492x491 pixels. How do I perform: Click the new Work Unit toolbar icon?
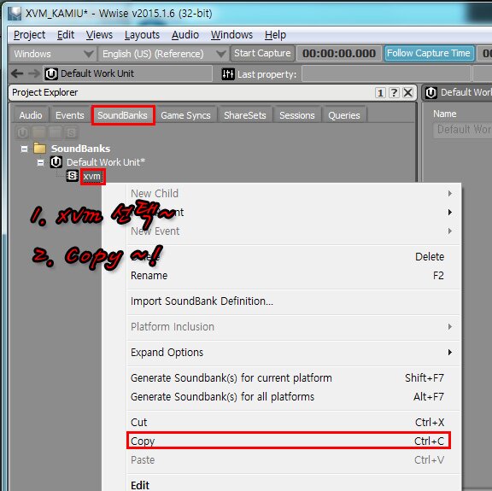tap(22, 132)
